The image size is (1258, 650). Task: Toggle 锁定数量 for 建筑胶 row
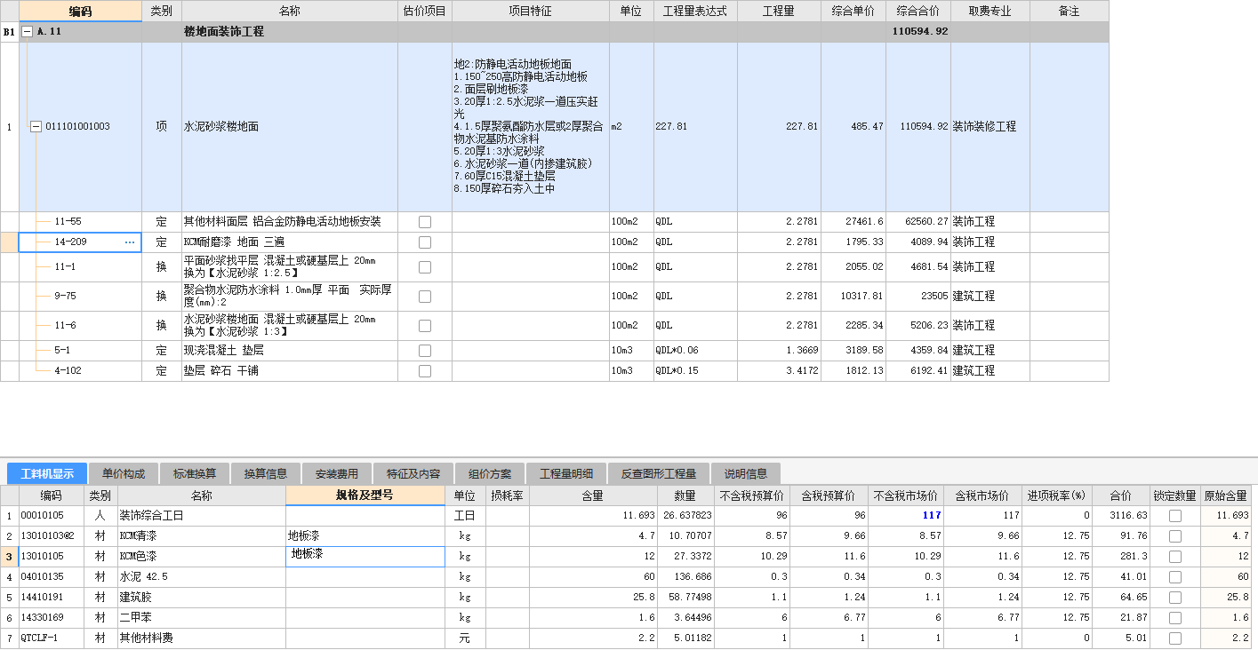point(1175,598)
